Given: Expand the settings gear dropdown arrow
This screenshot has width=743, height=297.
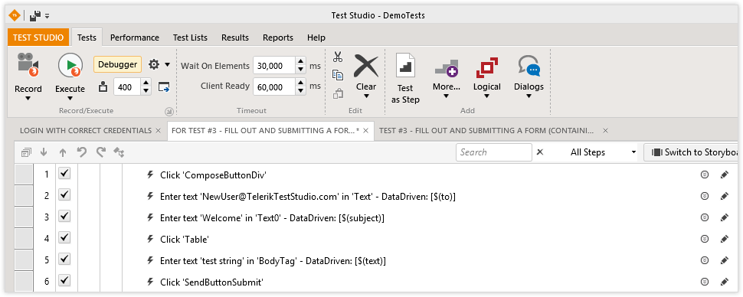Looking at the screenshot, I should pos(167,64).
